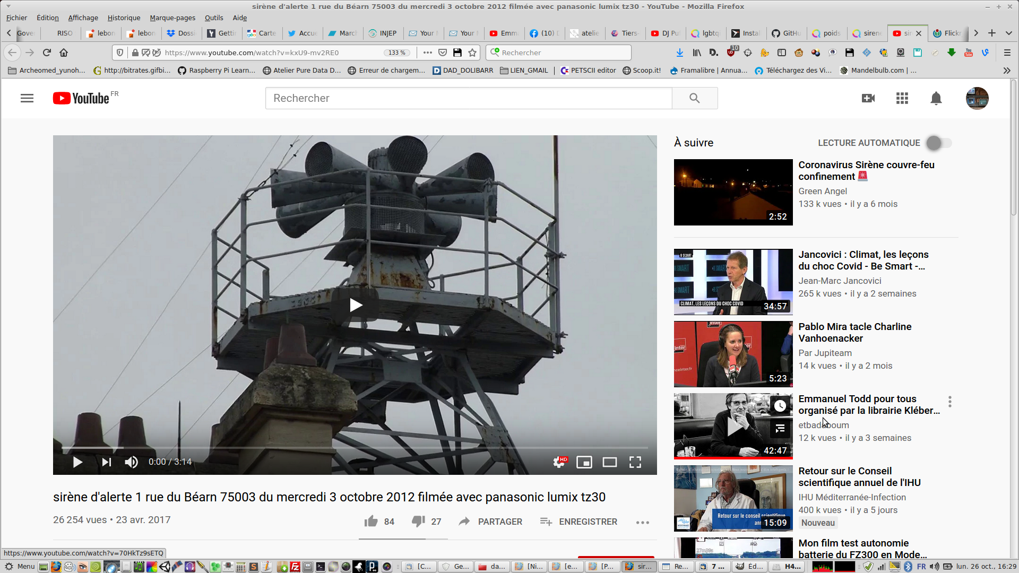Open the Historique menu

pos(124,18)
